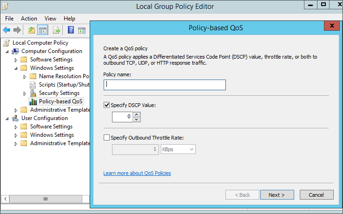Click the Back arrow toolbar icon
This screenshot has height=214, width=343.
7,30
